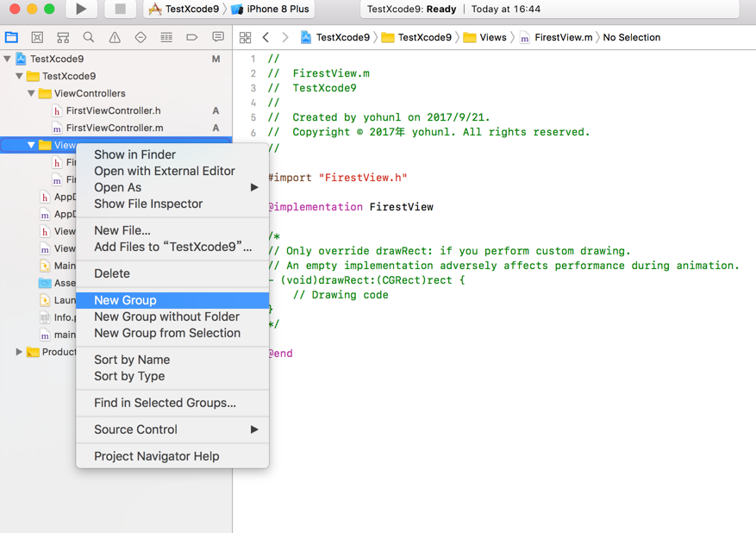
Task: Open the Symbol navigator
Action: [63, 37]
